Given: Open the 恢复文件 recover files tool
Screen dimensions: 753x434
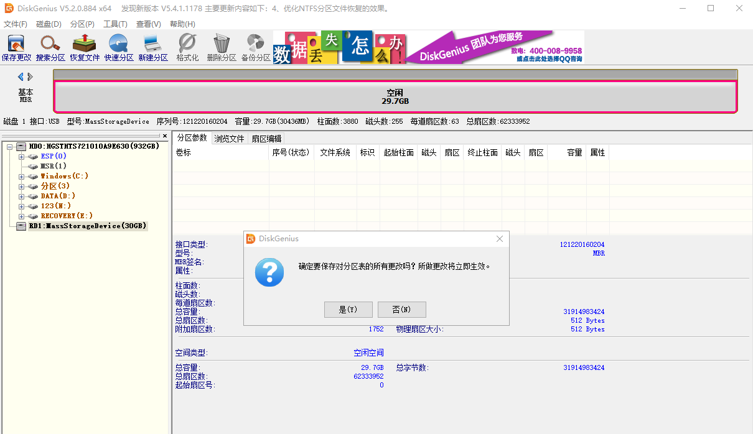Looking at the screenshot, I should click(x=85, y=48).
